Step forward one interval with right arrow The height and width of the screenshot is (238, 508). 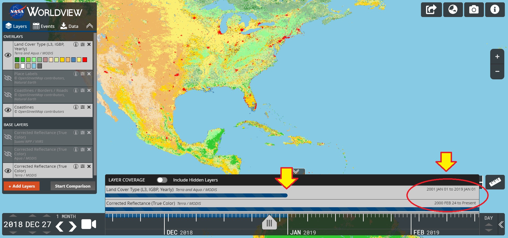(x=72, y=226)
